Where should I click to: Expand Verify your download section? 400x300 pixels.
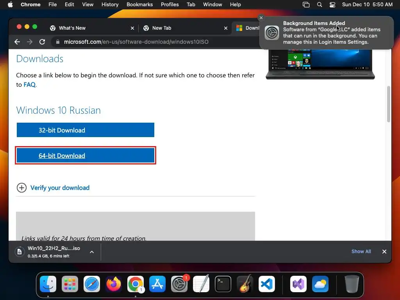click(x=22, y=188)
